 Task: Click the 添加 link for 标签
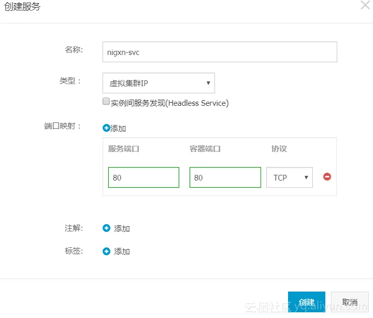click(x=122, y=251)
